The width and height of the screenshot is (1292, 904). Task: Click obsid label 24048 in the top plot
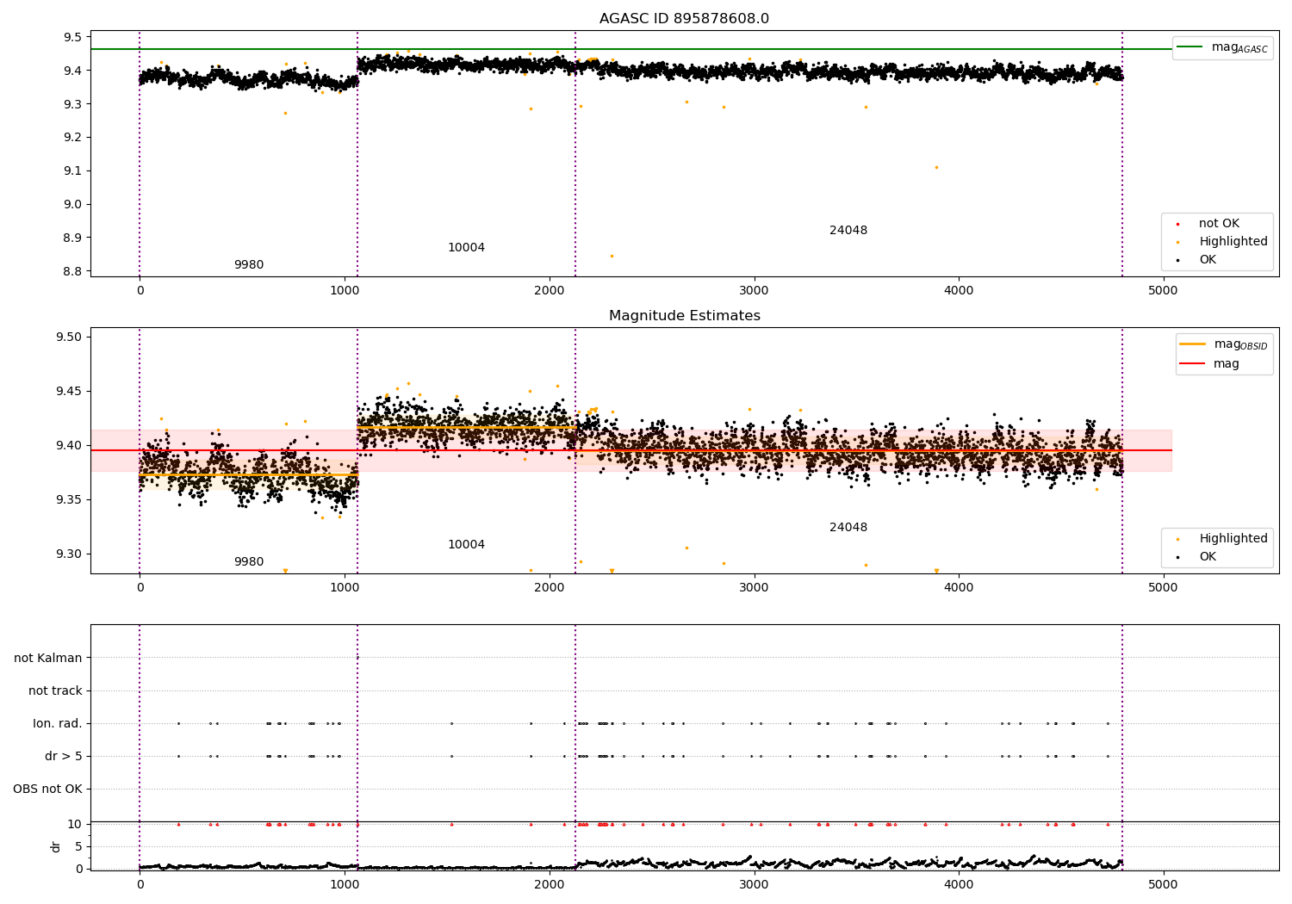click(x=848, y=231)
